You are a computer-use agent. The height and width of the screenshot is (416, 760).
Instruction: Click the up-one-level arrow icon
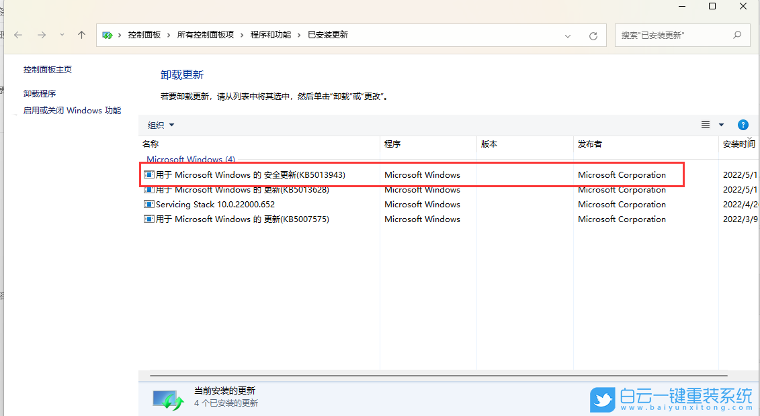point(81,35)
